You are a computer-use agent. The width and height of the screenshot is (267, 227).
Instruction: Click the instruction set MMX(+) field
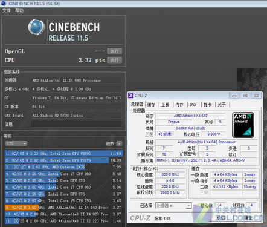tap(207, 160)
